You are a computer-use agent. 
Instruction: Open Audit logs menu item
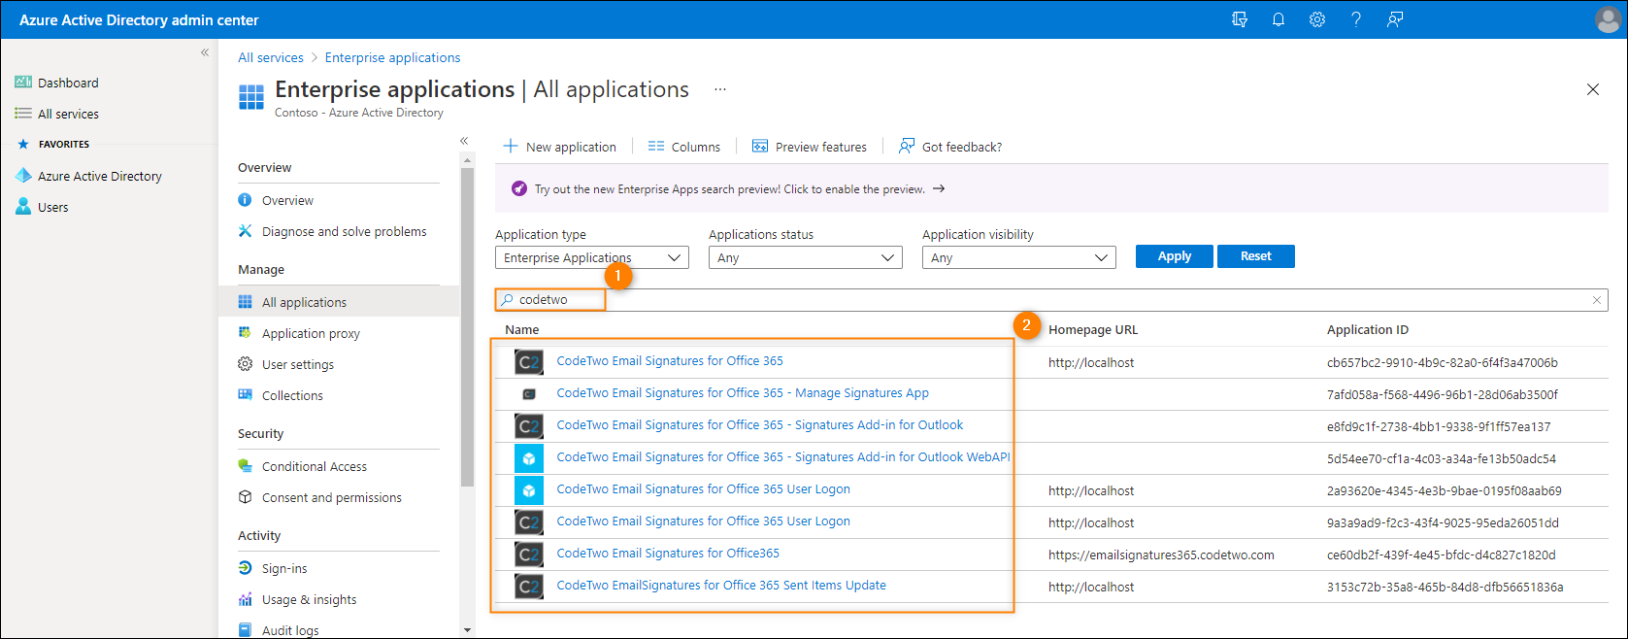289,630
